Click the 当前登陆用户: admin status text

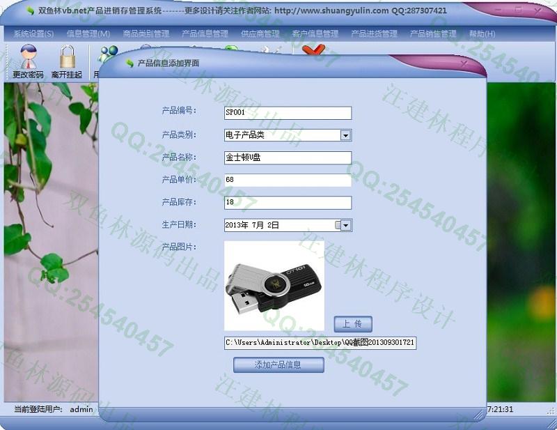click(54, 409)
